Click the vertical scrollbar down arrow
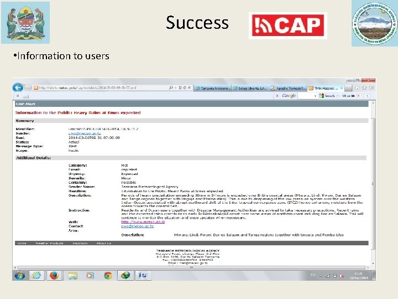 (x=373, y=264)
